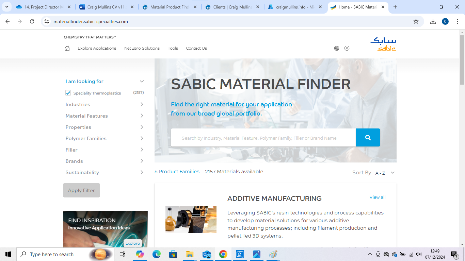Open File Explorer from the taskbar
465x261 pixels.
[190, 254]
